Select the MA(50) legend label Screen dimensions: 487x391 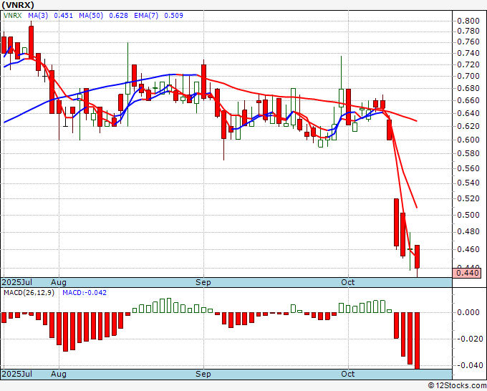91,16
